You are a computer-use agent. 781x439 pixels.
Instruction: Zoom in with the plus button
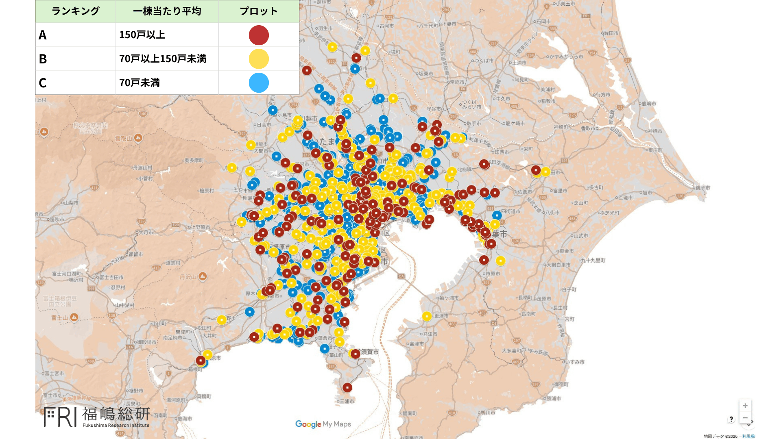(x=745, y=406)
